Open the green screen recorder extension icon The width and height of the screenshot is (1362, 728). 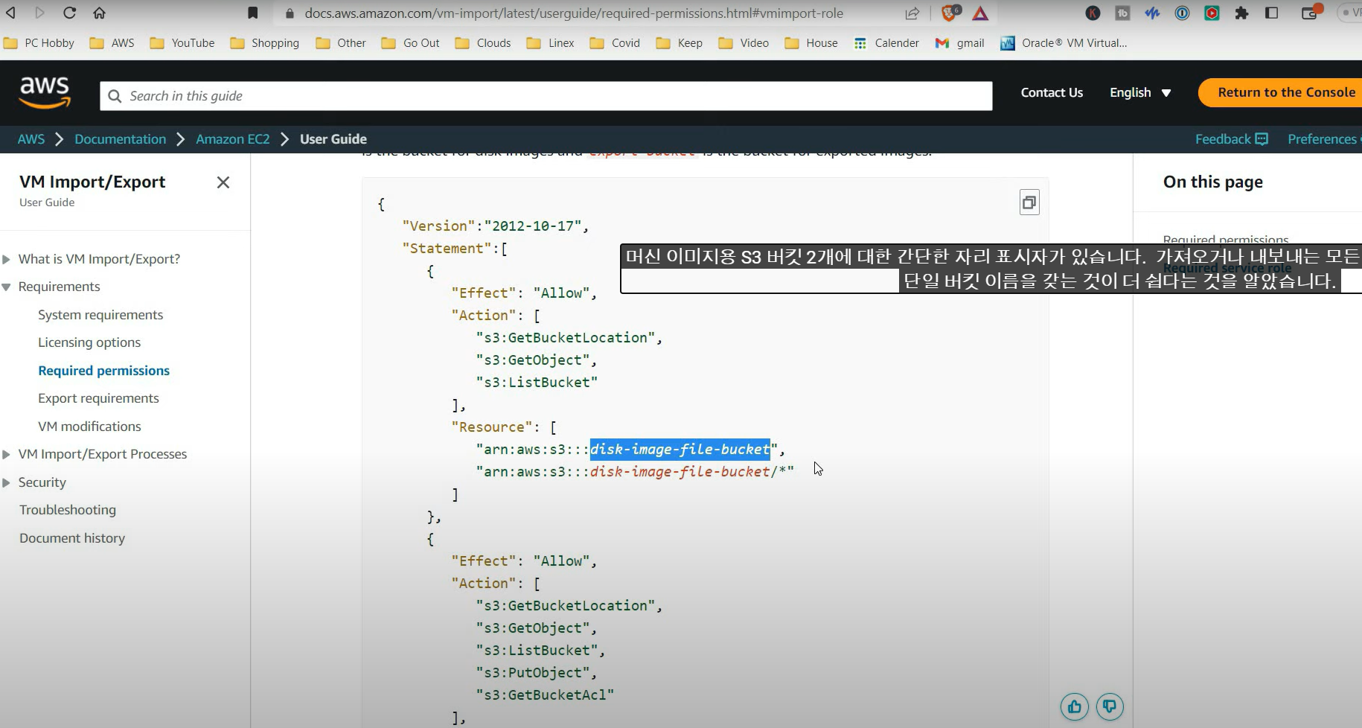pos(1212,13)
